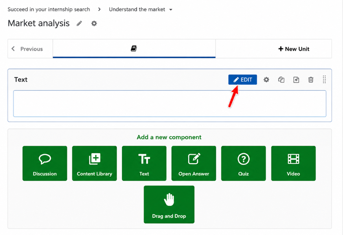Add an Open Answer component
This screenshot has height=235, width=343.
(194, 163)
